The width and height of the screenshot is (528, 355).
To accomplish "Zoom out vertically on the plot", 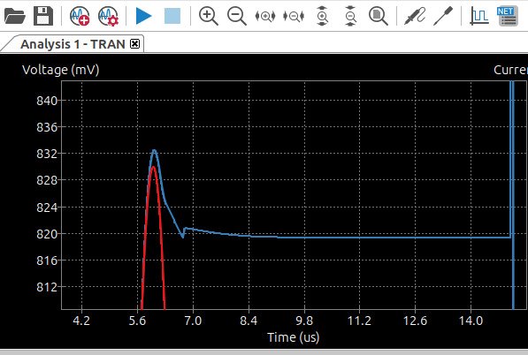I will pos(350,16).
